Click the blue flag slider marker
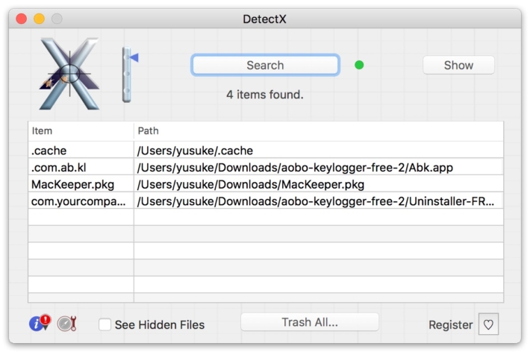Screen dimensions: 530x352 134,57
